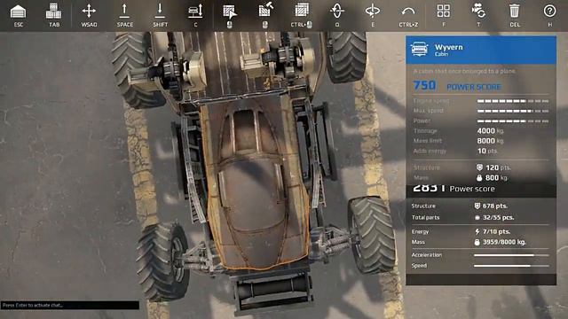Click the move-down arrow icon labeled SHIFT
This screenshot has height=319, width=568.
pos(160,11)
